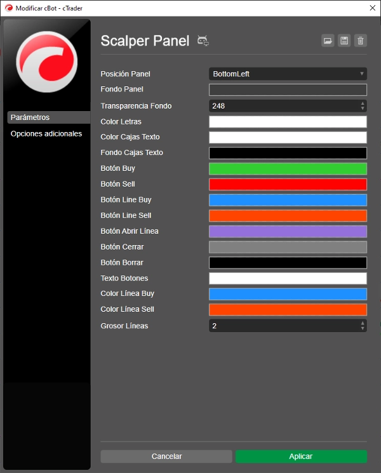Decrease the Grosor Líneas value with down arrow

[363, 328]
